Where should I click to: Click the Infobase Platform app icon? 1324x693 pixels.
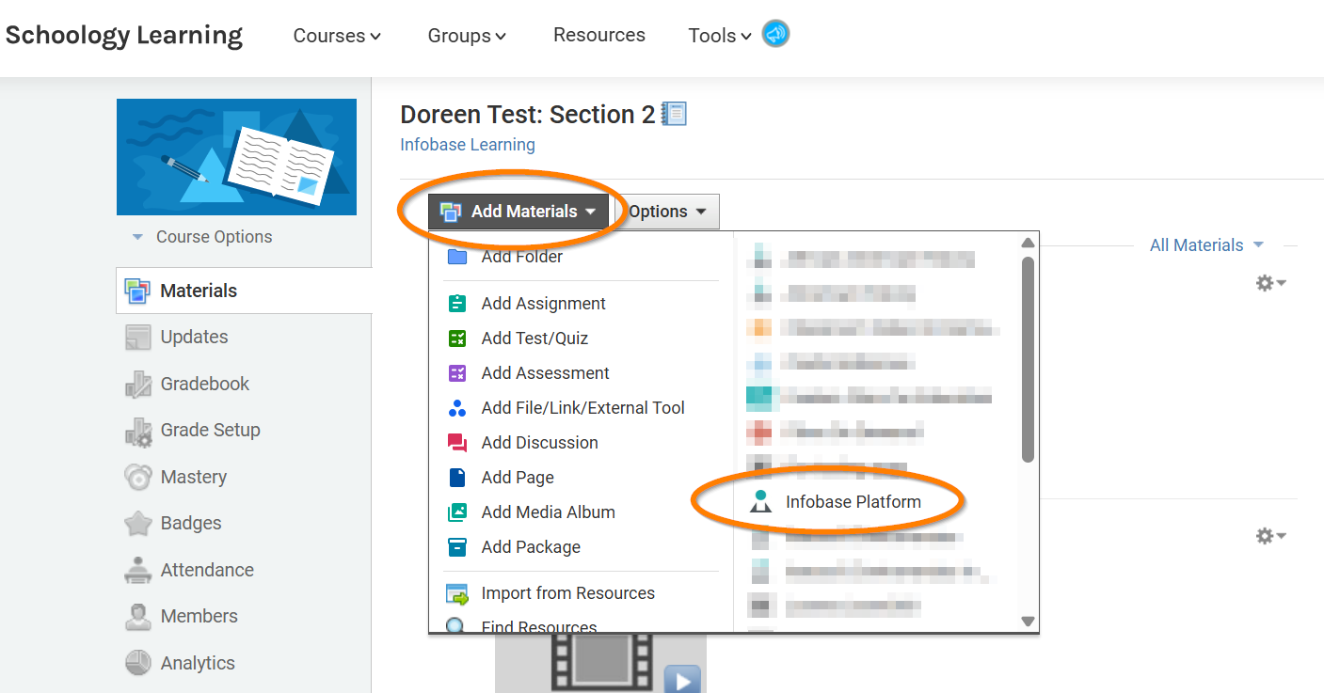(x=760, y=501)
